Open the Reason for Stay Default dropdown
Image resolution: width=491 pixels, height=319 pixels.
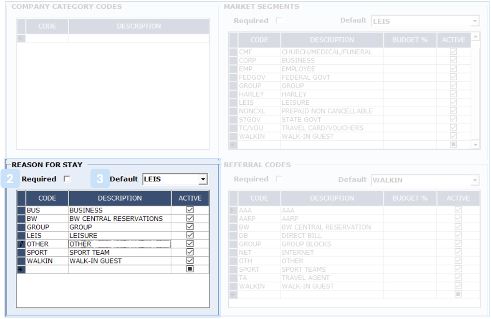(203, 179)
